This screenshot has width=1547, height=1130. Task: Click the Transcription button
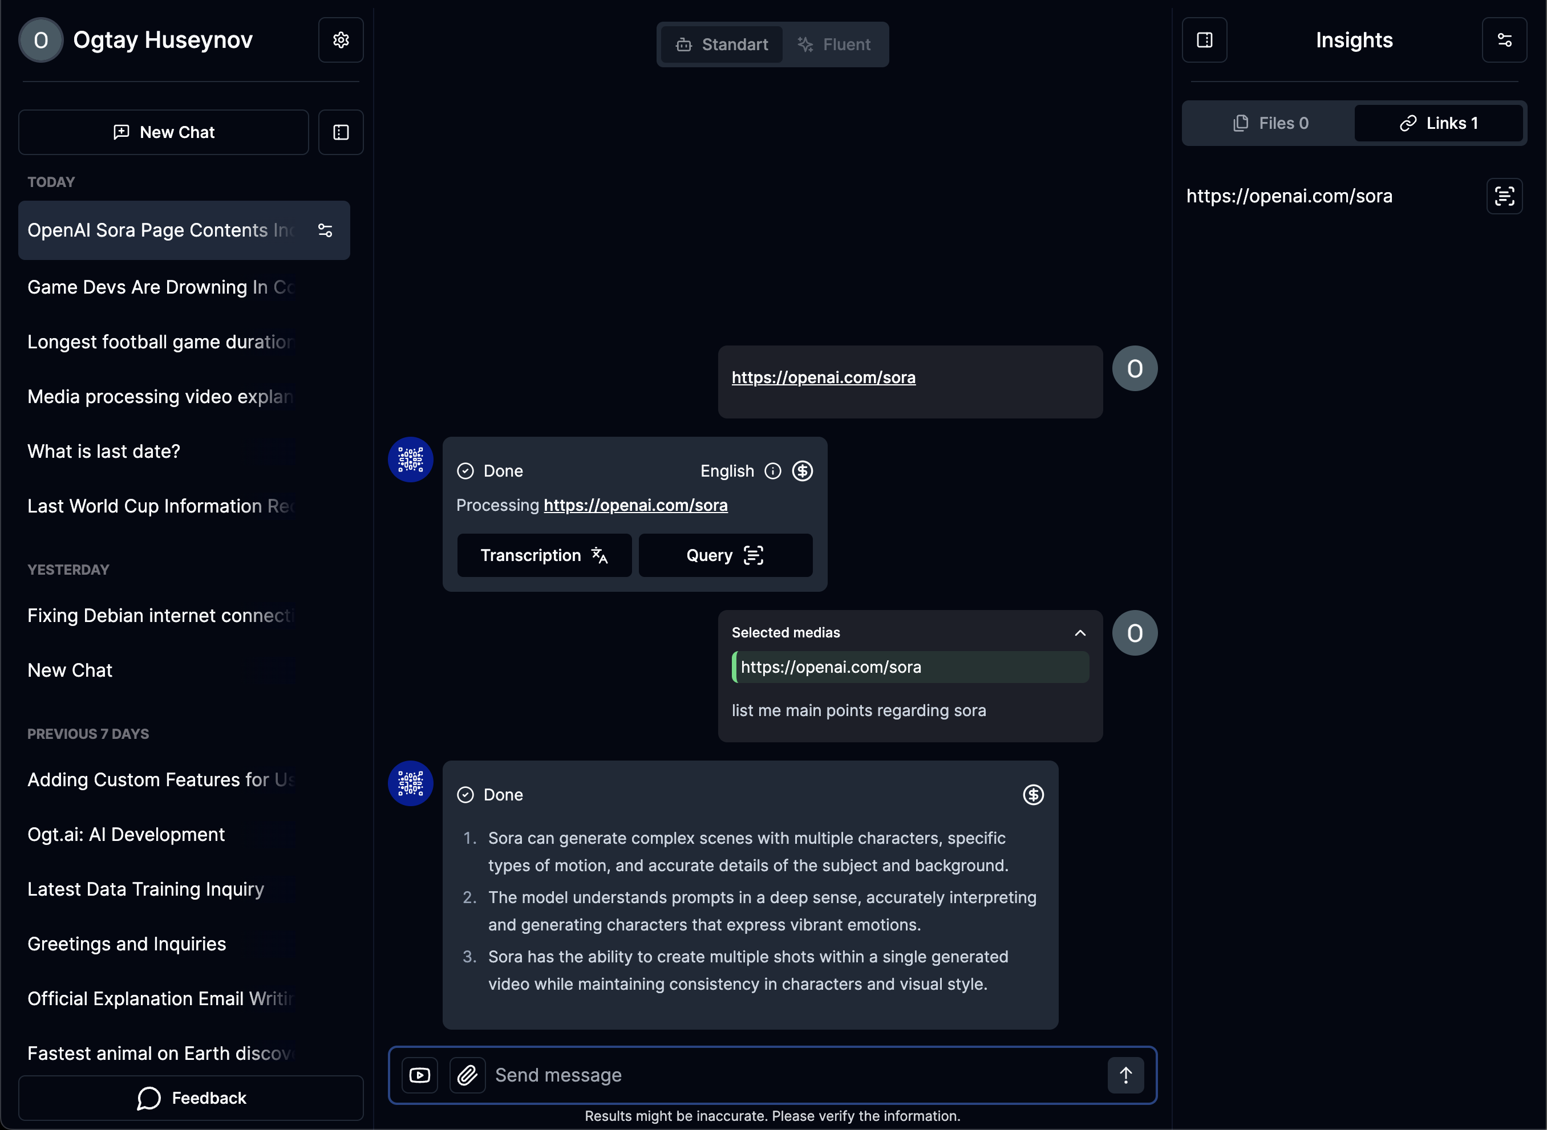coord(544,555)
